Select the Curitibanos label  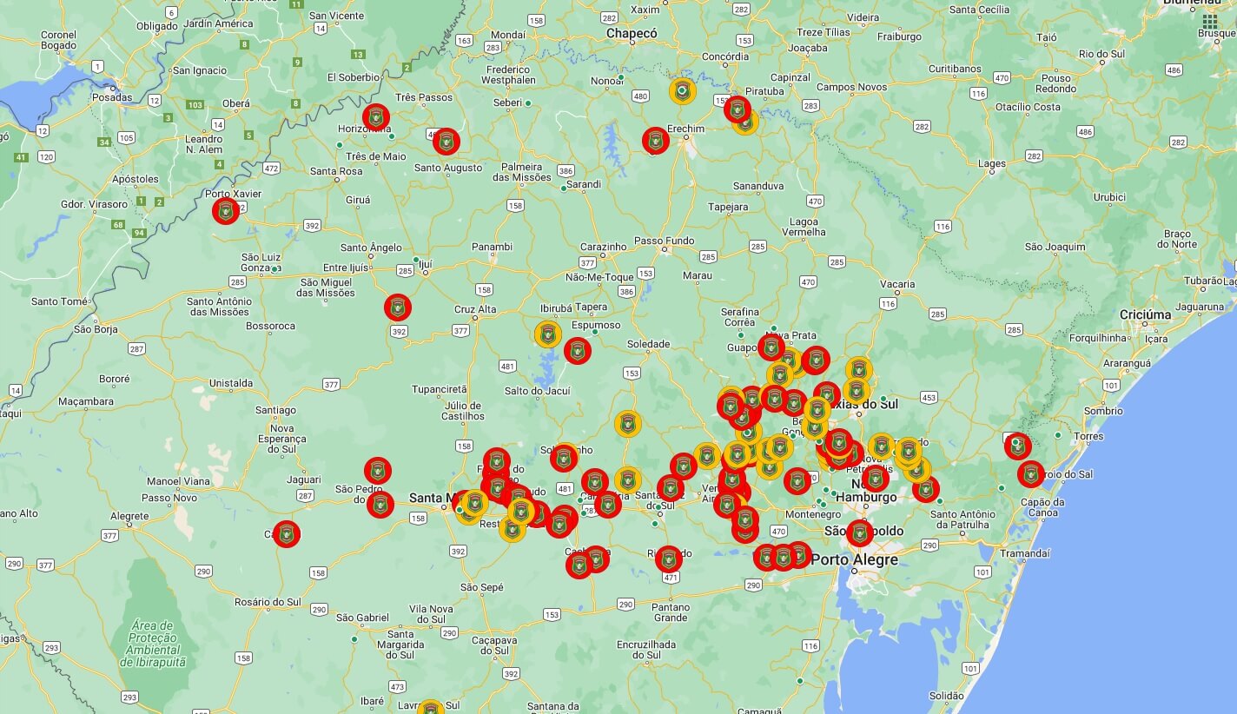pyautogui.click(x=955, y=68)
